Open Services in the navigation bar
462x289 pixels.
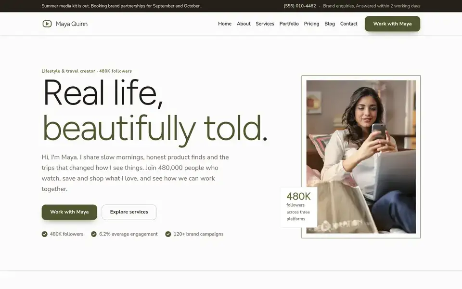pos(265,24)
